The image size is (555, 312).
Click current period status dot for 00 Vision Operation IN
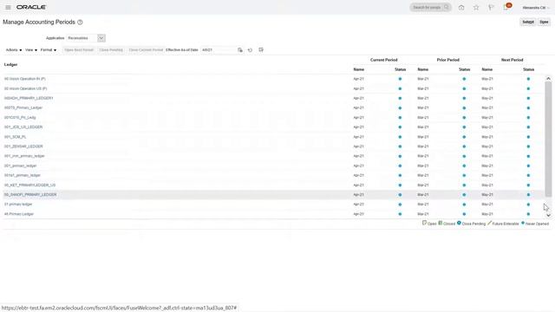(400, 79)
